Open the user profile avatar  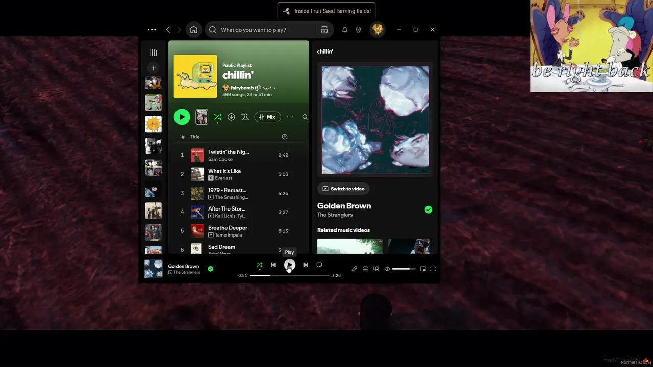click(378, 30)
